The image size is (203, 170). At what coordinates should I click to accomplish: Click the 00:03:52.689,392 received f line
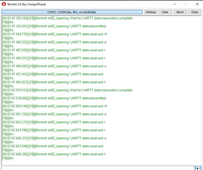54,154
